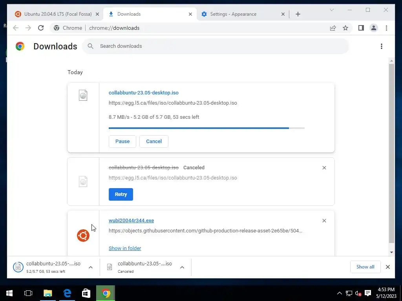
Task: Click the Ubuntu icon for wubi20044r344.exe
Action: coord(83,236)
